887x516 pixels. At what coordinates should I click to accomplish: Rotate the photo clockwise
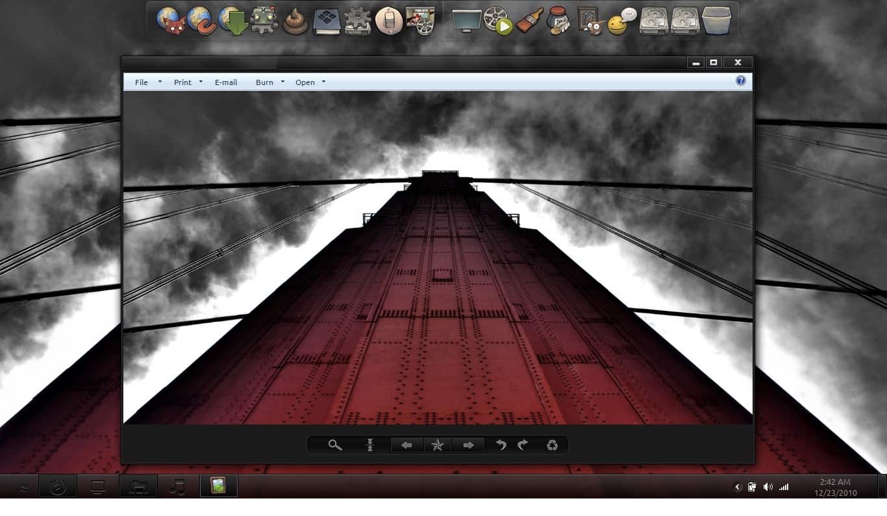(x=522, y=445)
